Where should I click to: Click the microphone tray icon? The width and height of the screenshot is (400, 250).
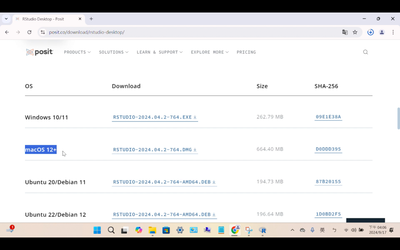[312, 230]
